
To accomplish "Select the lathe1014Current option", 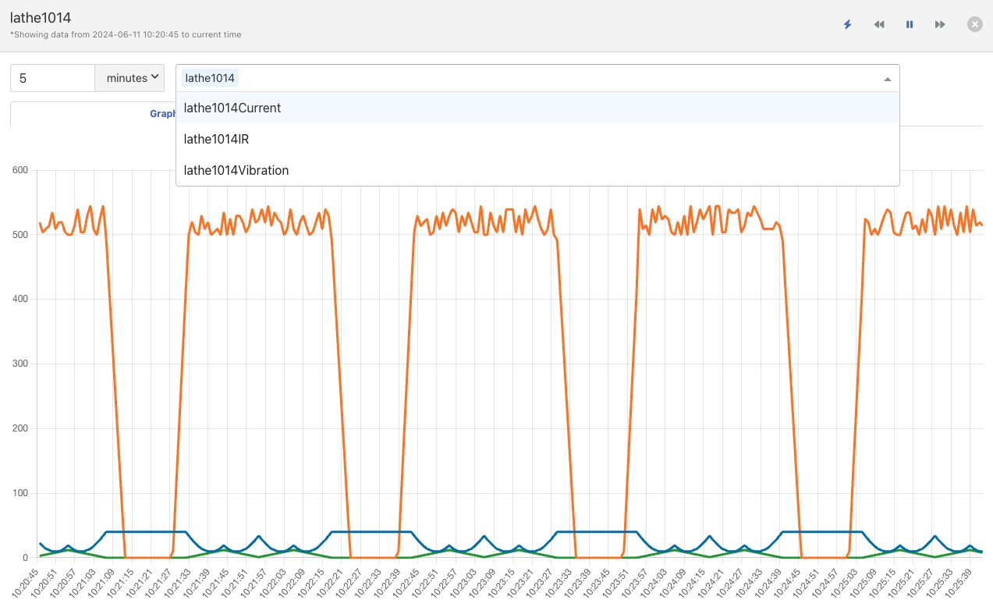I will (232, 108).
